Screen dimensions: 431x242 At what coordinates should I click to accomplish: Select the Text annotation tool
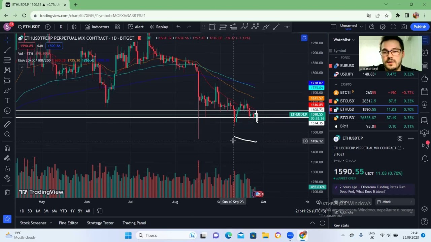tap(7, 101)
